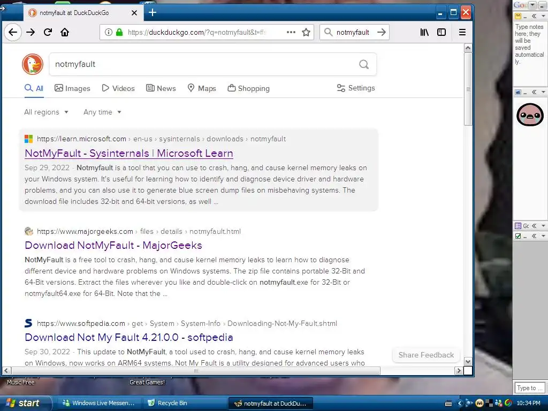Click the horizontal scrollbar thumb
The width and height of the screenshot is (548, 411).
tap(196, 370)
